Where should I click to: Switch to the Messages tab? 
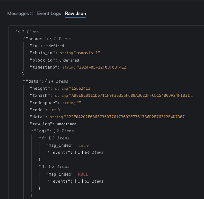pos(20,13)
